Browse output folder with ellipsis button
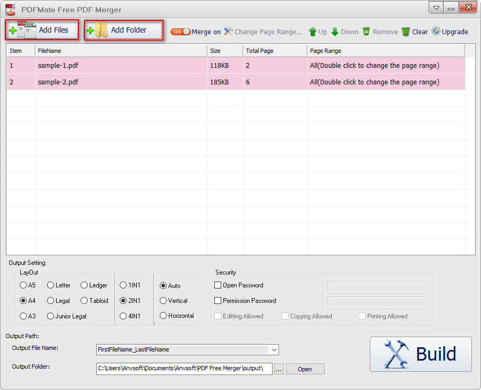The width and height of the screenshot is (481, 390). [x=278, y=369]
